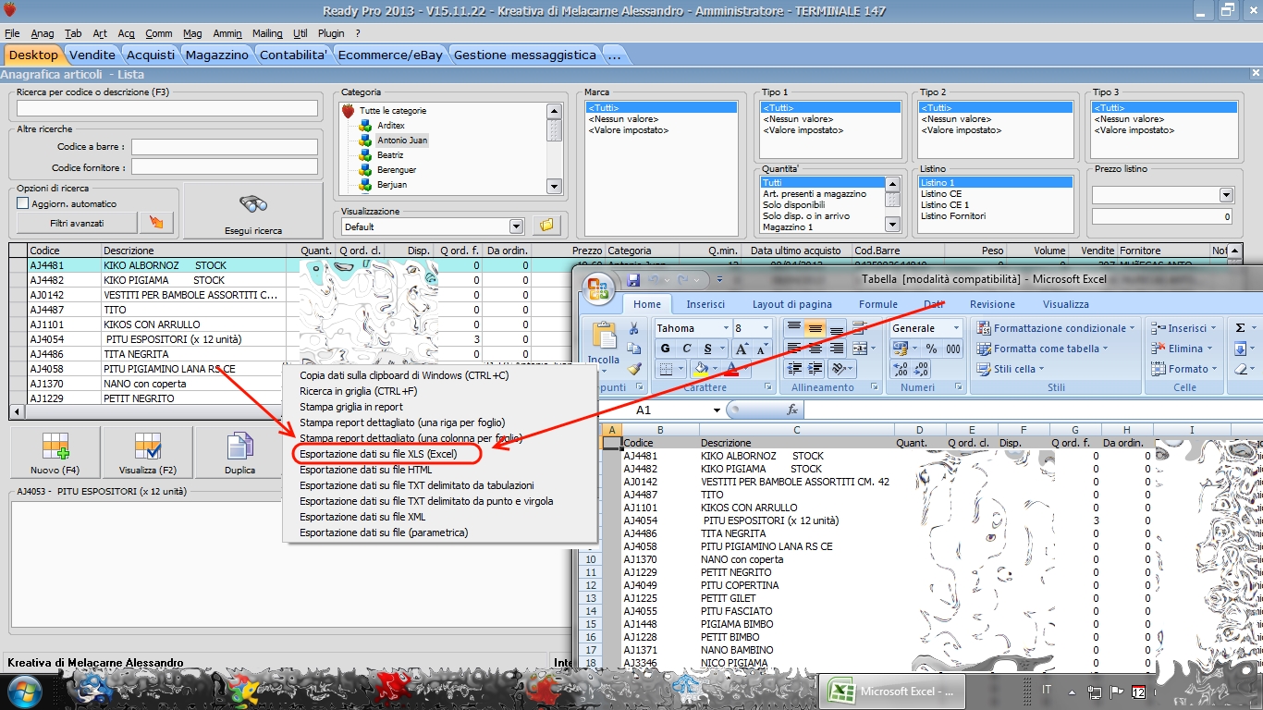Click the Esegui ricerca binoculars button
The height and width of the screenshot is (710, 1263).
pos(252,212)
